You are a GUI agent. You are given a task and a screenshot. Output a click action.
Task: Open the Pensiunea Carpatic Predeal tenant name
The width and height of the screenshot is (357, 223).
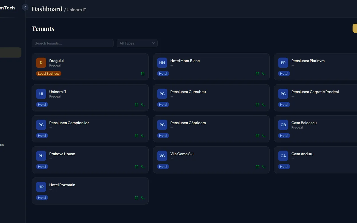tap(315, 92)
